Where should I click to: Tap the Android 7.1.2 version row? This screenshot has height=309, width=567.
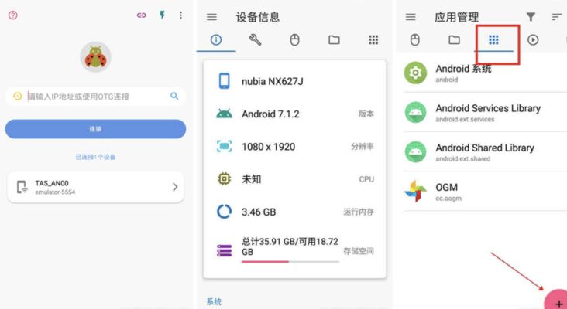[294, 114]
